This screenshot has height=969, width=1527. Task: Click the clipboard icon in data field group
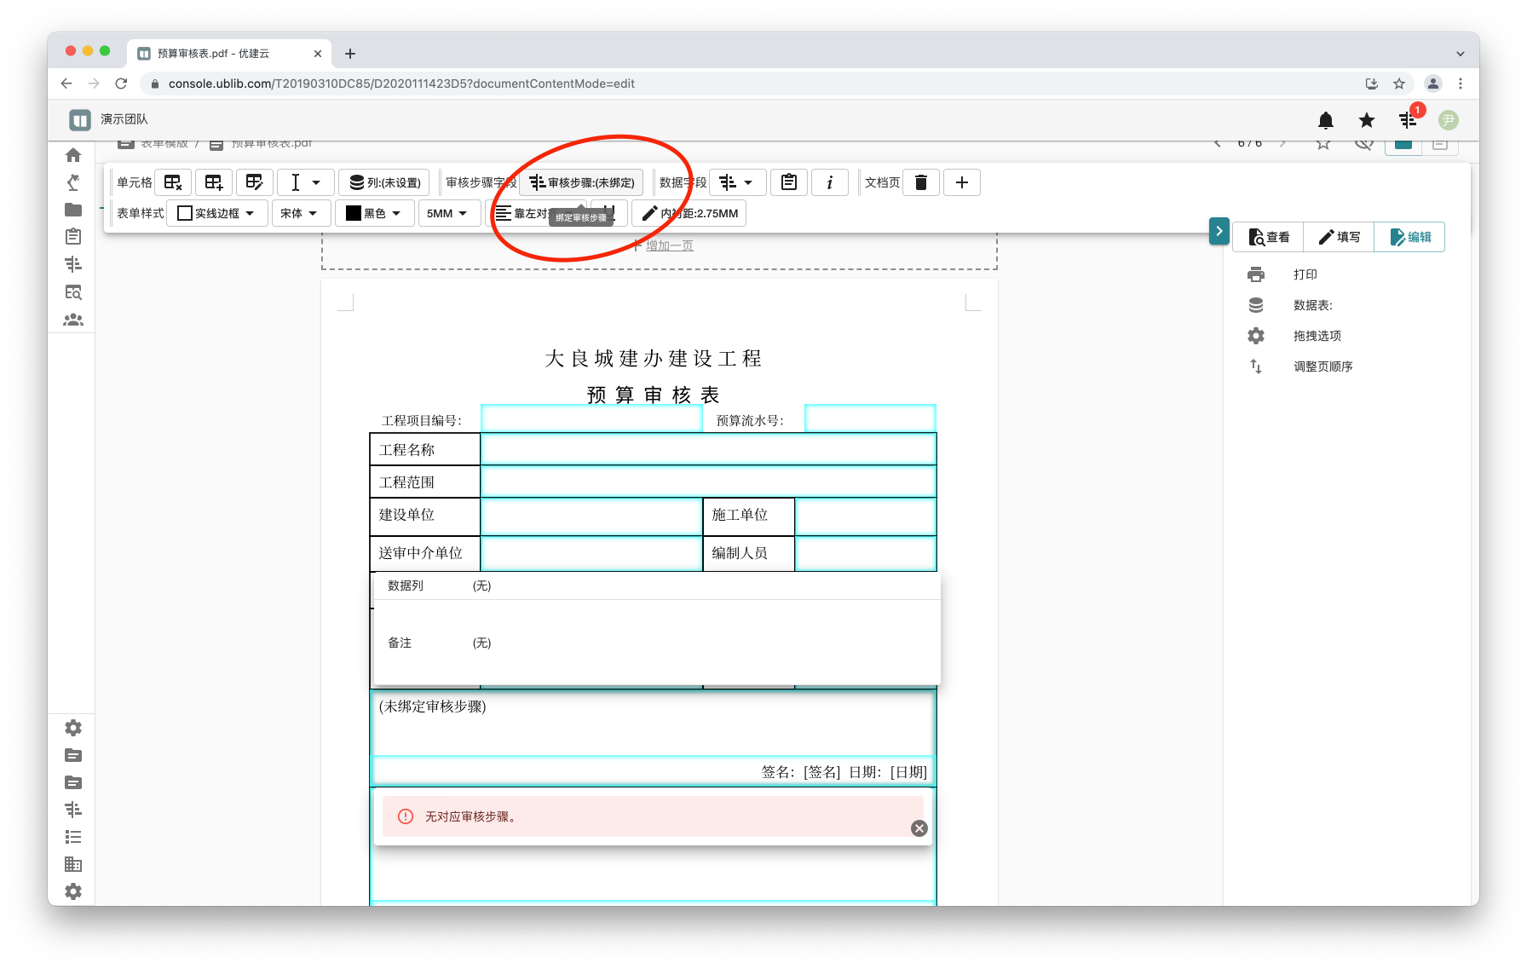789,182
